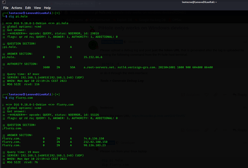Click the 'dig flurry.com' command line in the terminal

tap(21, 98)
